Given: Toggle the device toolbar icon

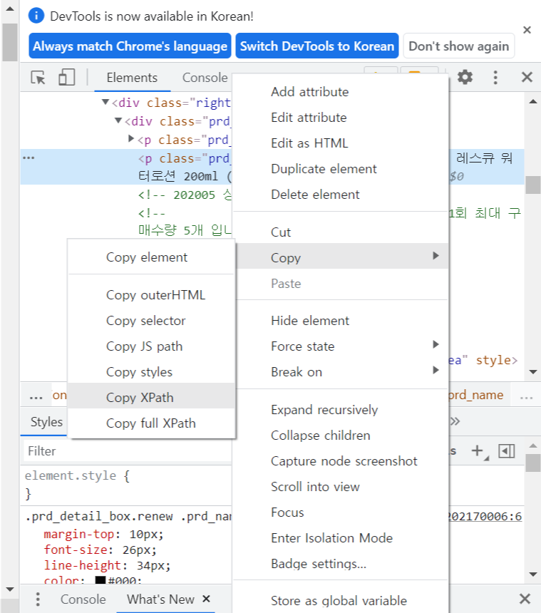Looking at the screenshot, I should (66, 78).
